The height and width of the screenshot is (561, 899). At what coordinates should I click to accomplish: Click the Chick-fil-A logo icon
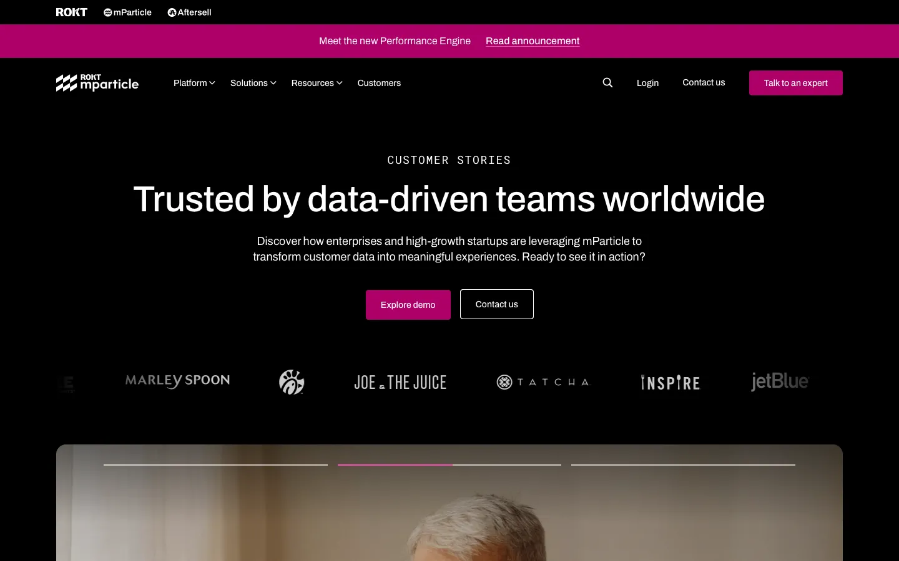[292, 382]
